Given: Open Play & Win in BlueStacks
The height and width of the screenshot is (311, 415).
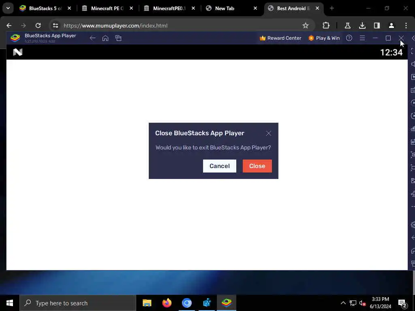Looking at the screenshot, I should point(324,38).
